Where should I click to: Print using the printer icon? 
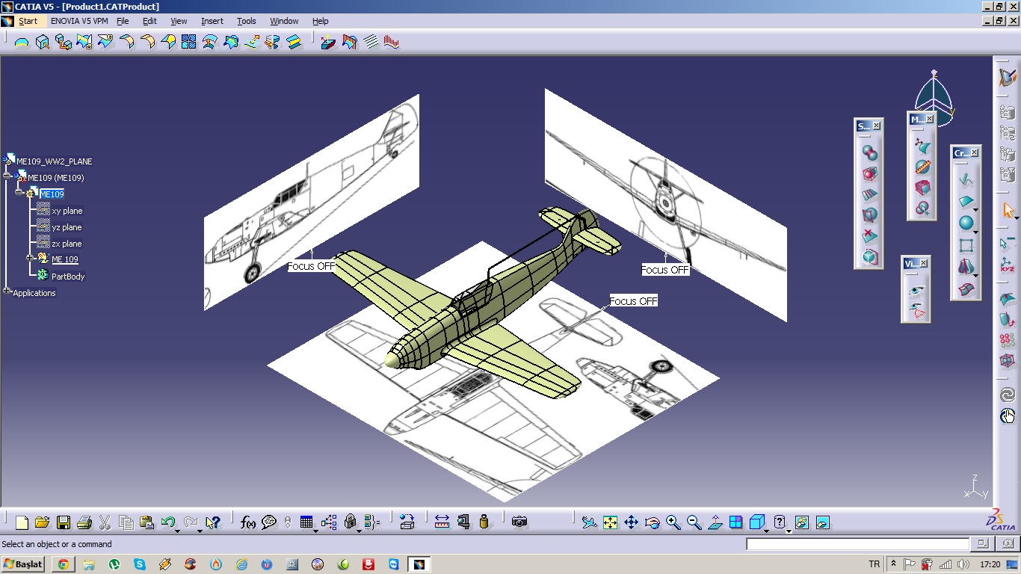(x=84, y=522)
